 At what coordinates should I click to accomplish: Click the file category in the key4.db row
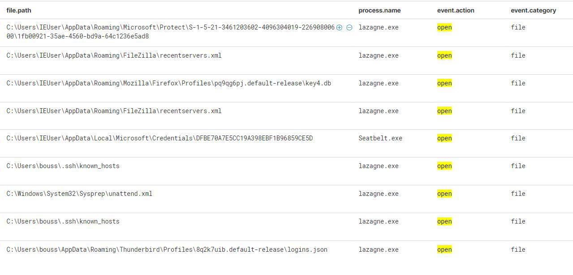(518, 83)
